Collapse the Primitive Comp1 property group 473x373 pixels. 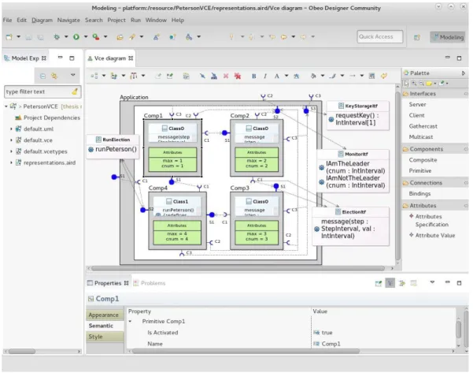click(x=131, y=321)
